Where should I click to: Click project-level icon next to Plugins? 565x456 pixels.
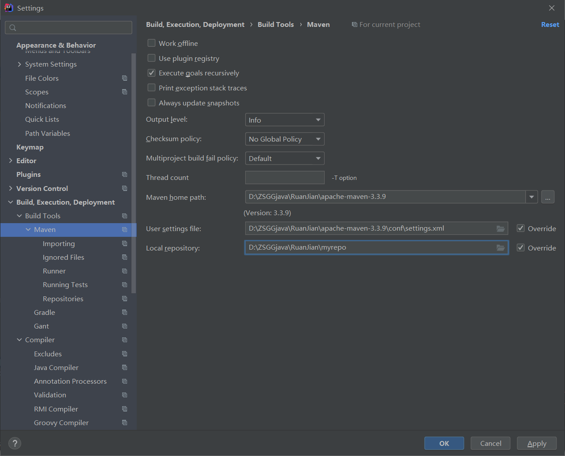(x=124, y=175)
